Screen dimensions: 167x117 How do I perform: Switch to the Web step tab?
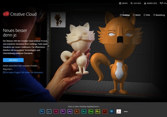147,15
